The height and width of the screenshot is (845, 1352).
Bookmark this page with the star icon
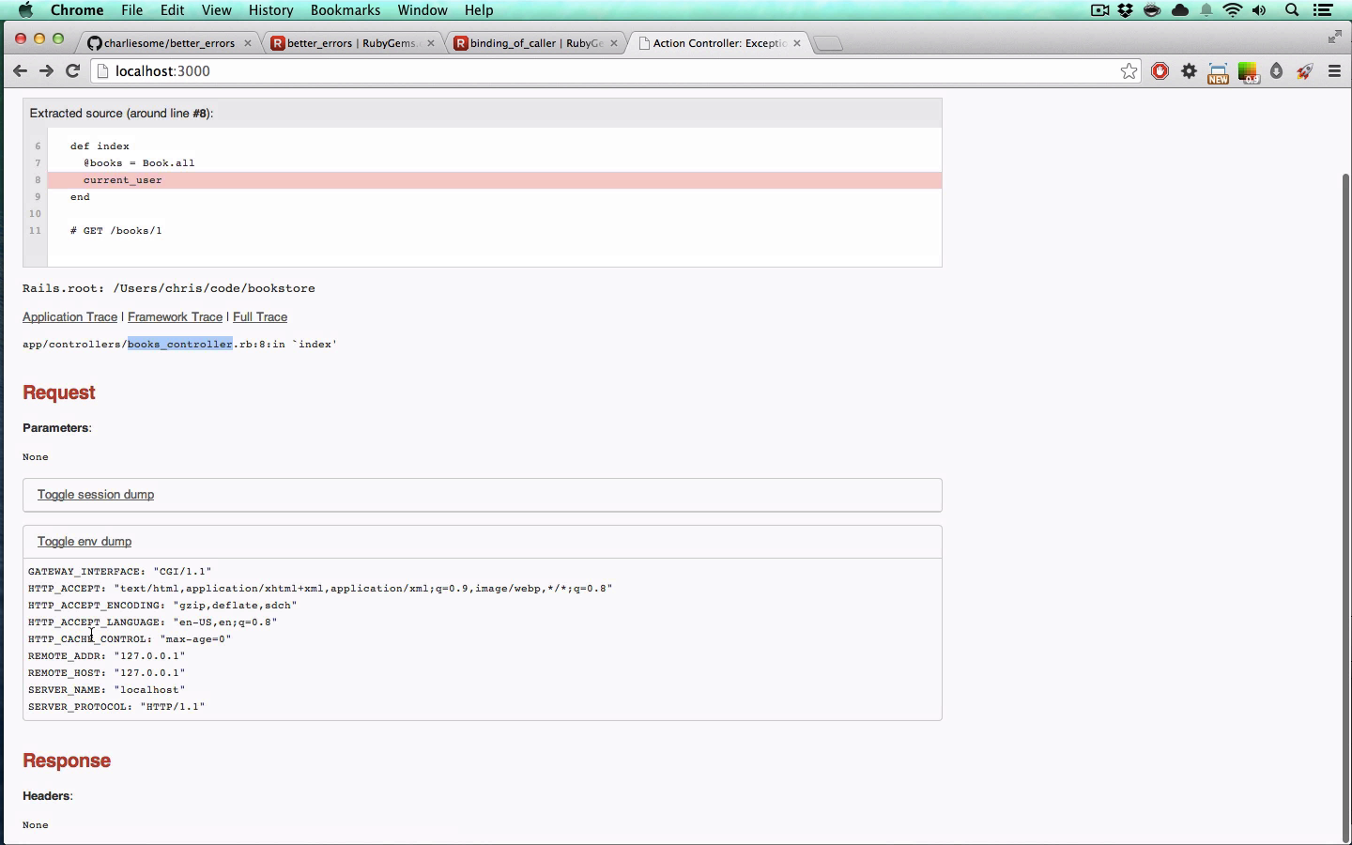pos(1129,71)
